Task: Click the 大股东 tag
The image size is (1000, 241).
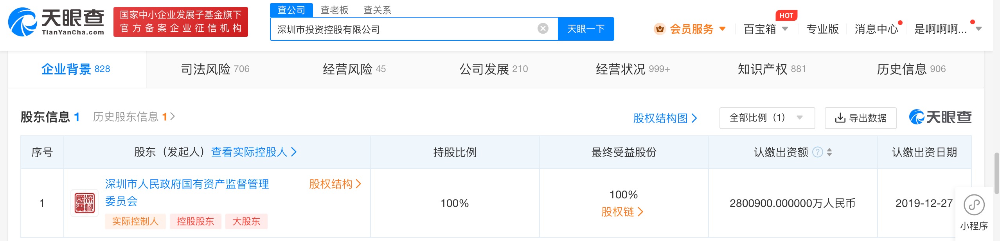Action: (246, 221)
